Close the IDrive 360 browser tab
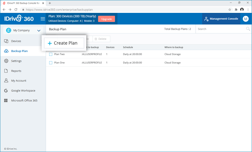This screenshot has width=252, height=152. point(43,3)
